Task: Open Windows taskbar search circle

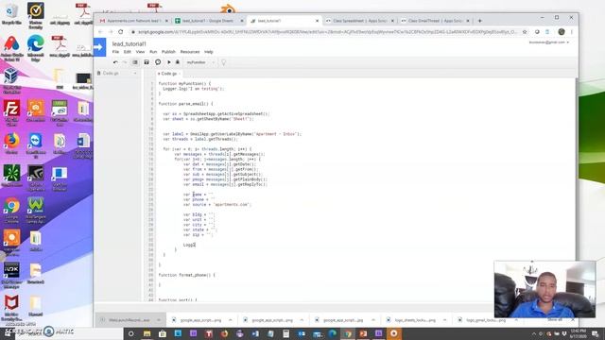Action: (130, 333)
